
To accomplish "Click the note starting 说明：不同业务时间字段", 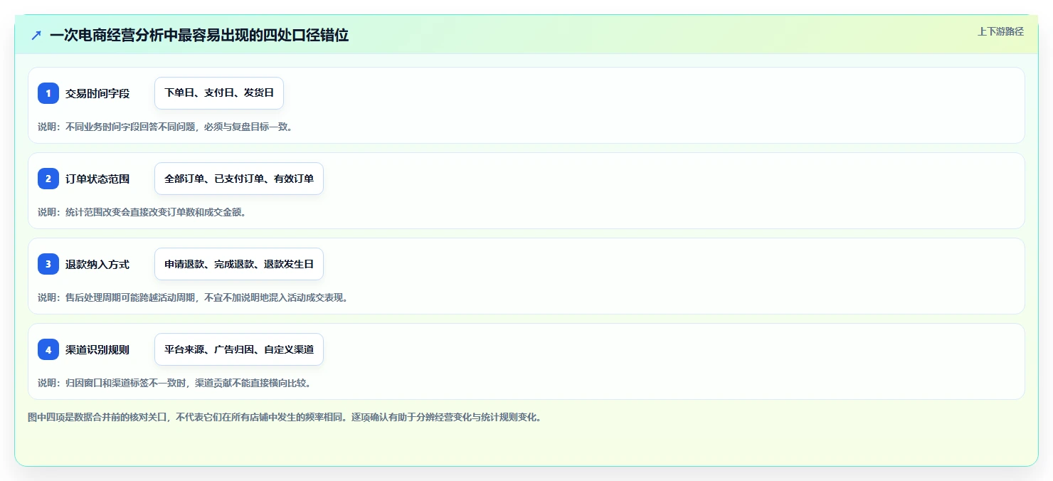I will (165, 127).
